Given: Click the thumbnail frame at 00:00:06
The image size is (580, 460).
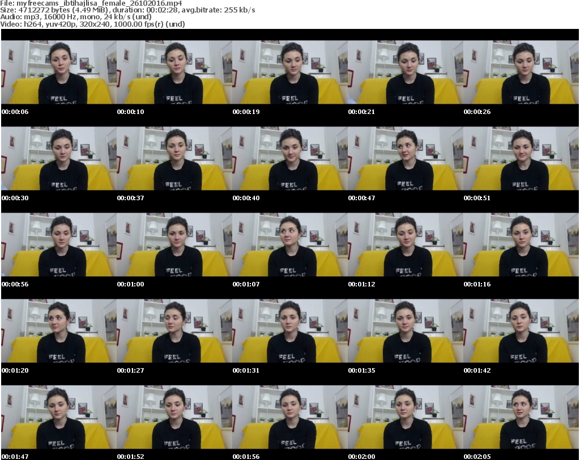Looking at the screenshot, I should click(59, 72).
